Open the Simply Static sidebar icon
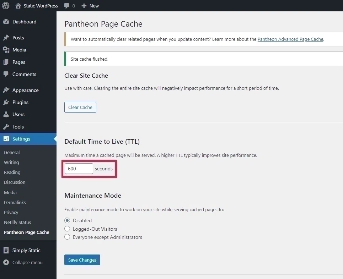This screenshot has width=343, height=279. pos(6,250)
